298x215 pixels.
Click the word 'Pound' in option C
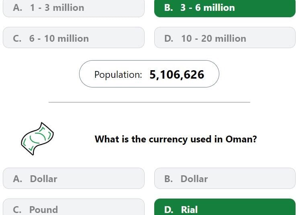(43, 210)
